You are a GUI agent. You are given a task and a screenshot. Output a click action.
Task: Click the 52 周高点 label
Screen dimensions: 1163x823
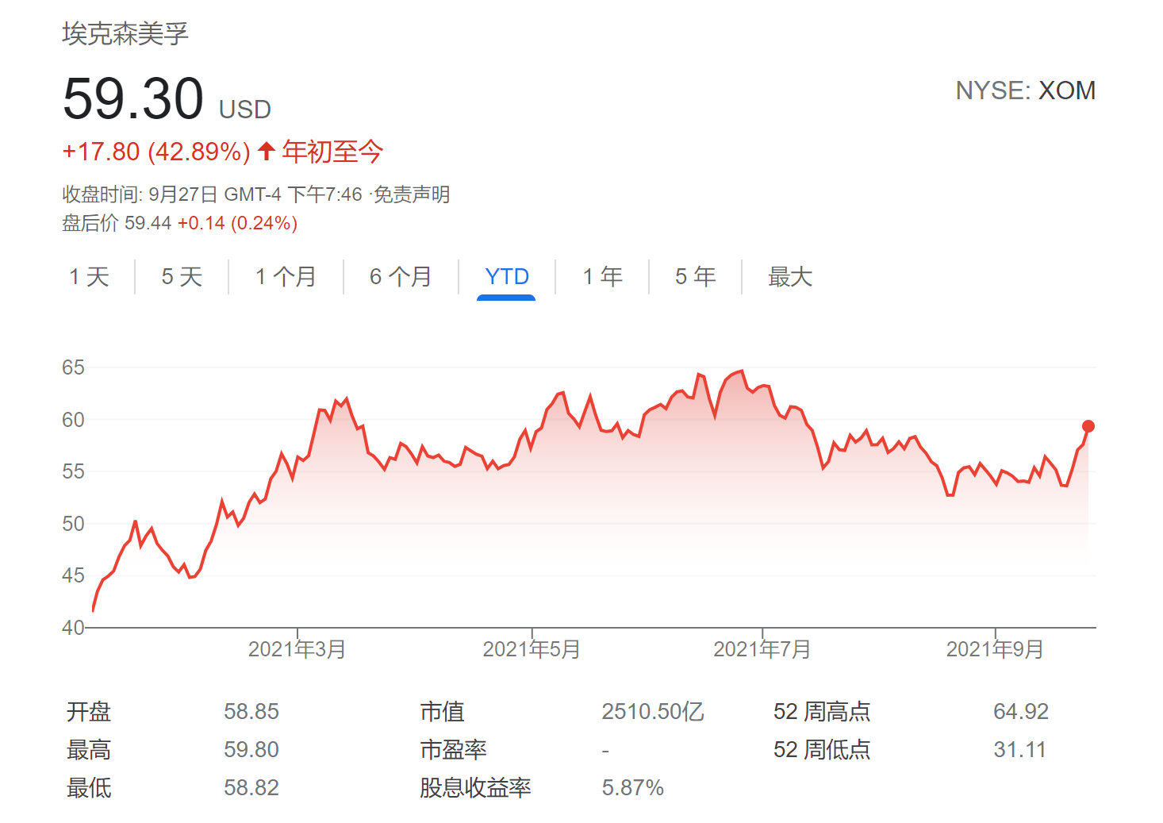(x=822, y=711)
